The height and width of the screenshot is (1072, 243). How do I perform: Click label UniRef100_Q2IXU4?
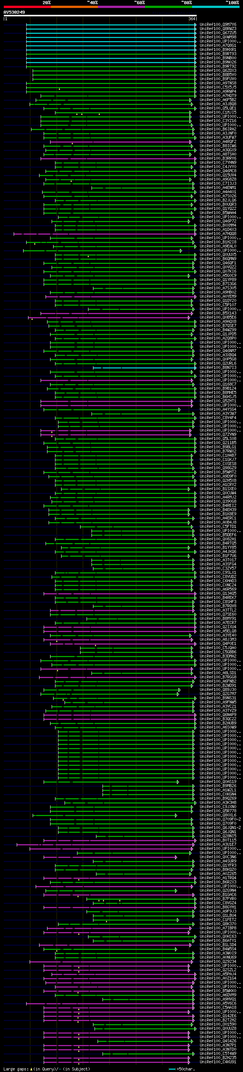[x=218, y=627]
